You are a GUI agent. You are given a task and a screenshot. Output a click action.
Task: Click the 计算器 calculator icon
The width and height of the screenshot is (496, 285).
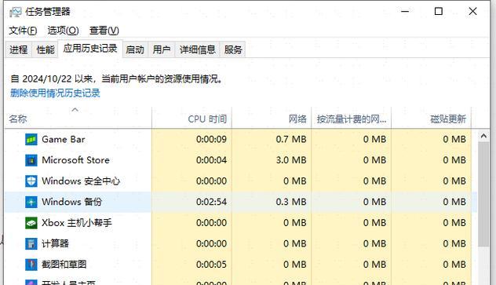[x=31, y=244]
